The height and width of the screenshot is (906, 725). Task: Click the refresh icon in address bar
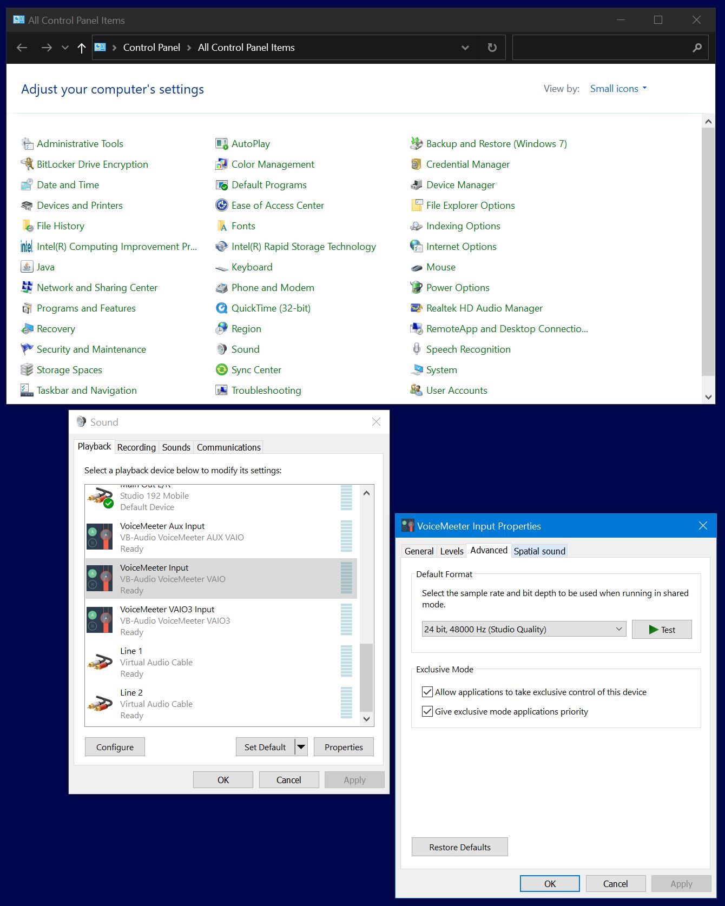492,48
